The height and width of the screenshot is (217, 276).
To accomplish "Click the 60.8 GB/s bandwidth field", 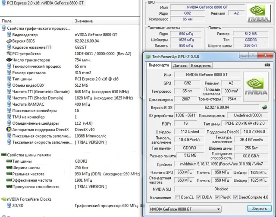I will [251, 156].
